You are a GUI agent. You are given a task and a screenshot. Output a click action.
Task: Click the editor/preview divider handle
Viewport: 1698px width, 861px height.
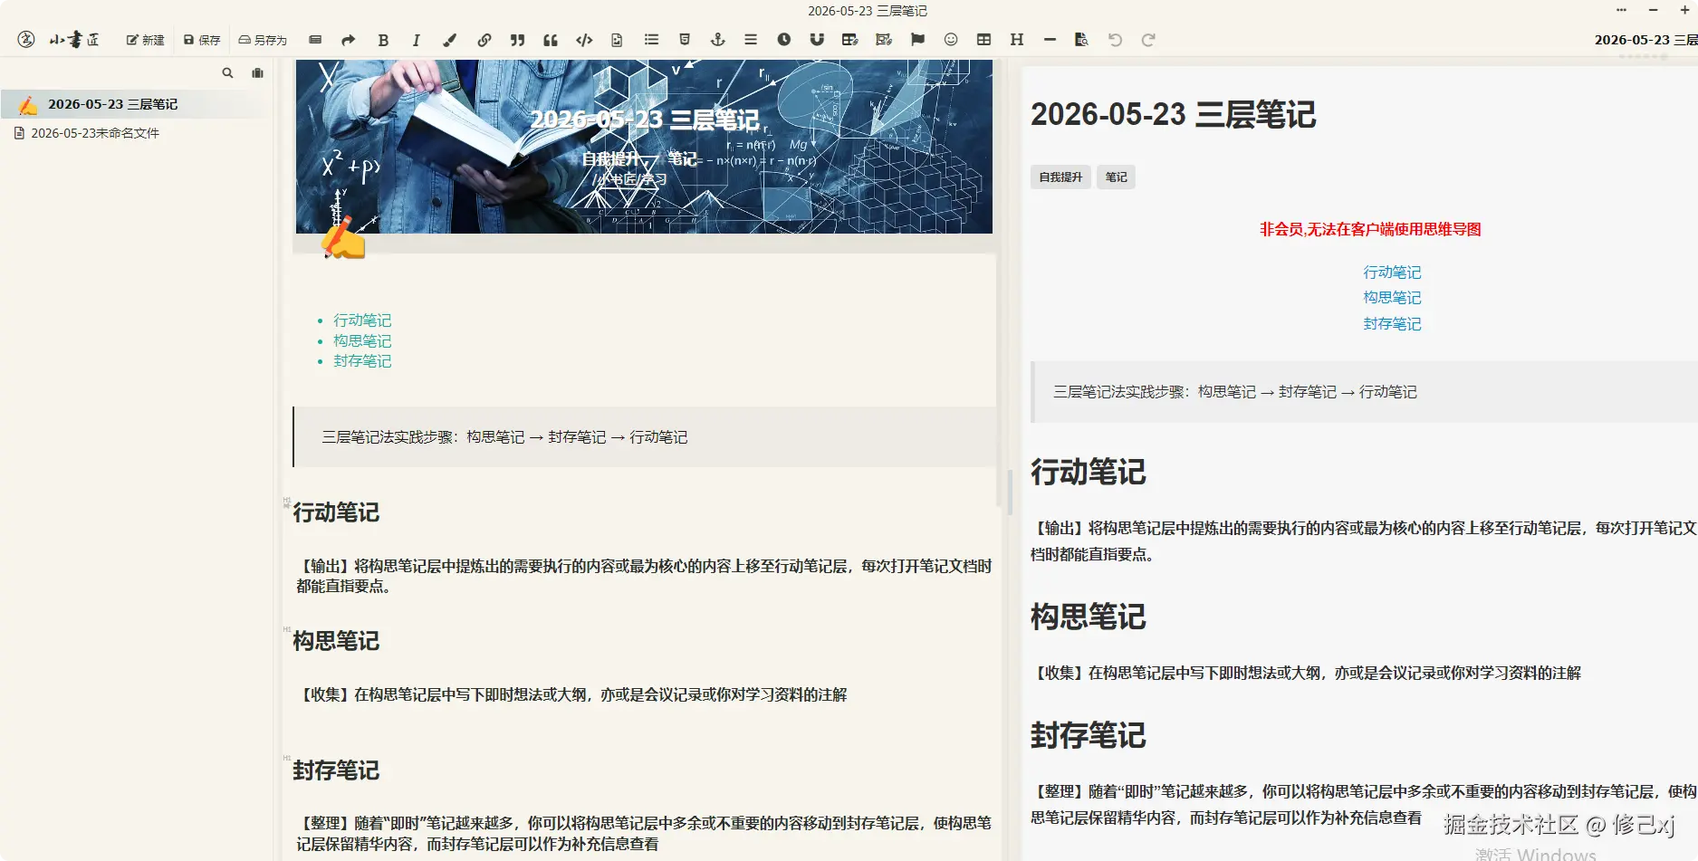(1010, 492)
